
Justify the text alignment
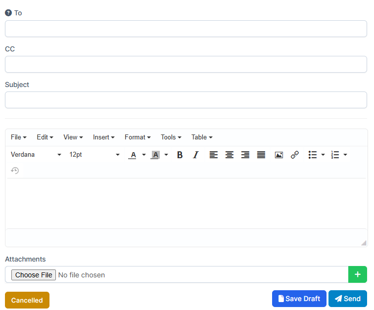pos(261,155)
